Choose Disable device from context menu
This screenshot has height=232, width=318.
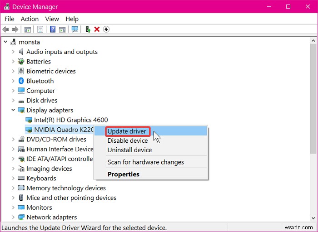(x=151, y=140)
